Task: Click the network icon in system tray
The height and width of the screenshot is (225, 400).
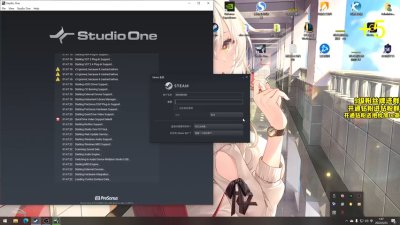Action: [x=361, y=221]
